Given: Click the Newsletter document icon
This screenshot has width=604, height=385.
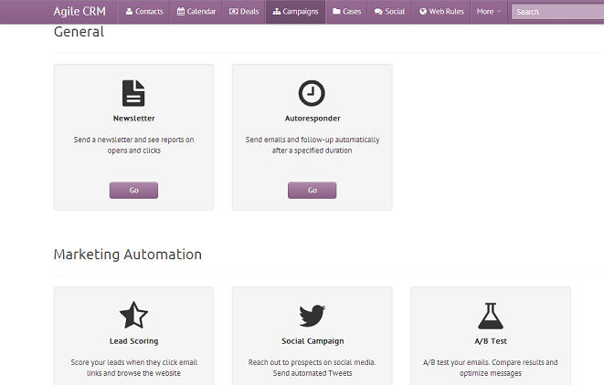Looking at the screenshot, I should point(133,93).
